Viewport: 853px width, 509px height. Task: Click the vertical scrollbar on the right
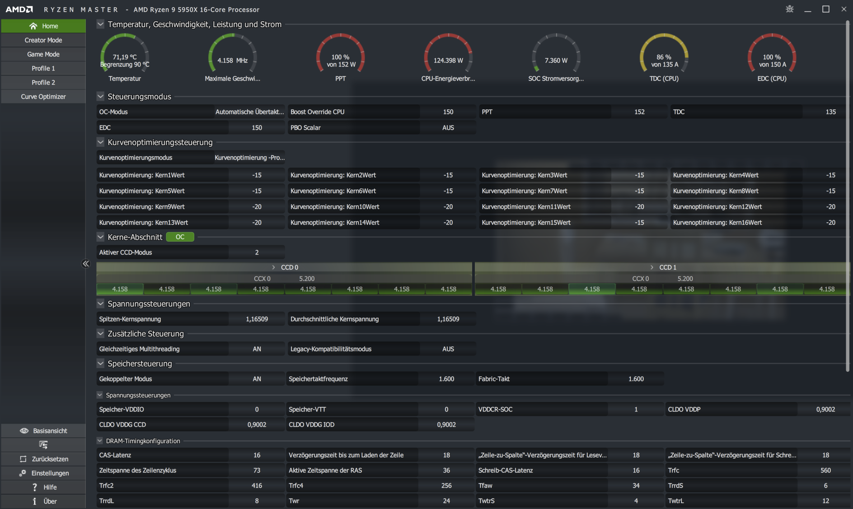[848, 196]
